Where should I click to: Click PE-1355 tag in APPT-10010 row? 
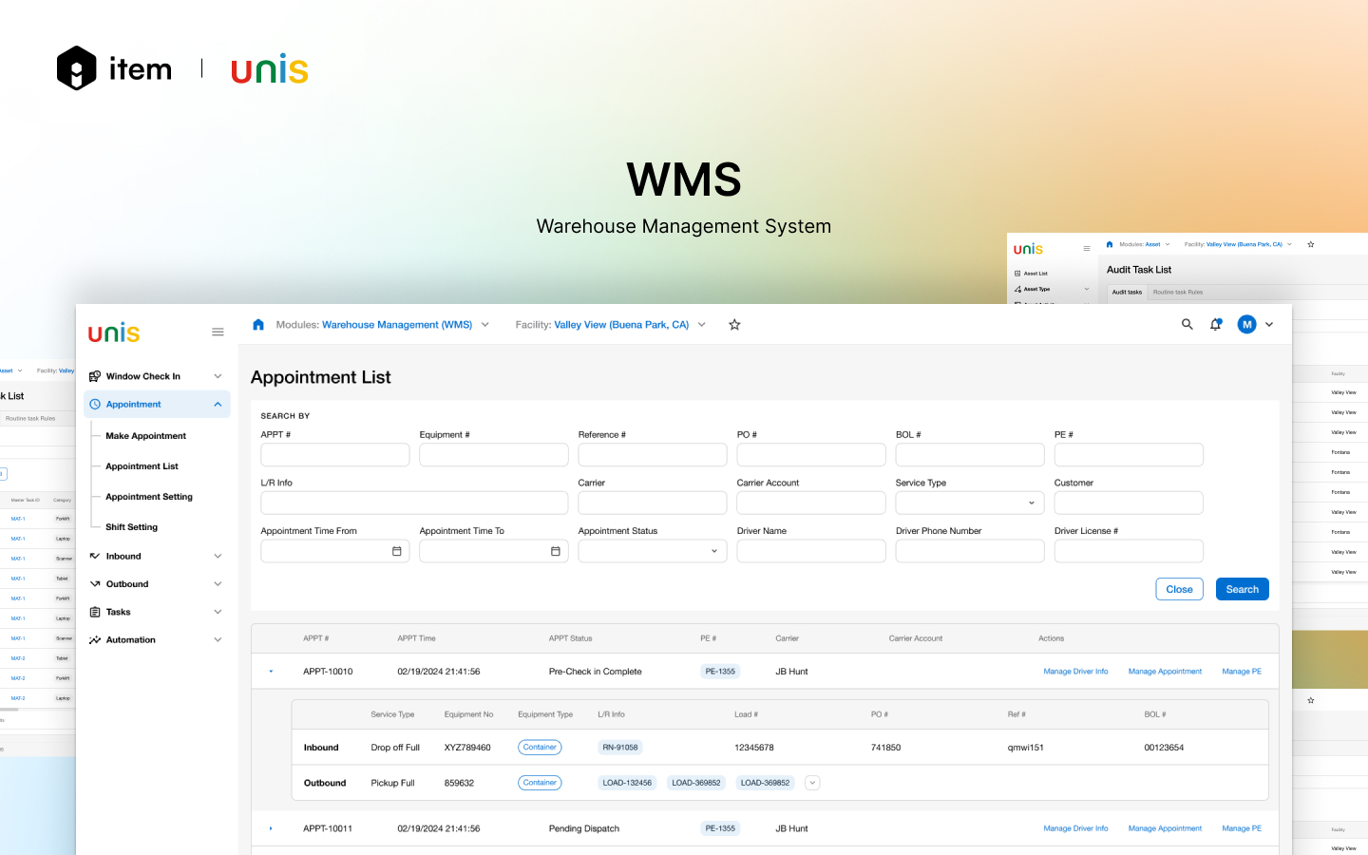tap(720, 672)
